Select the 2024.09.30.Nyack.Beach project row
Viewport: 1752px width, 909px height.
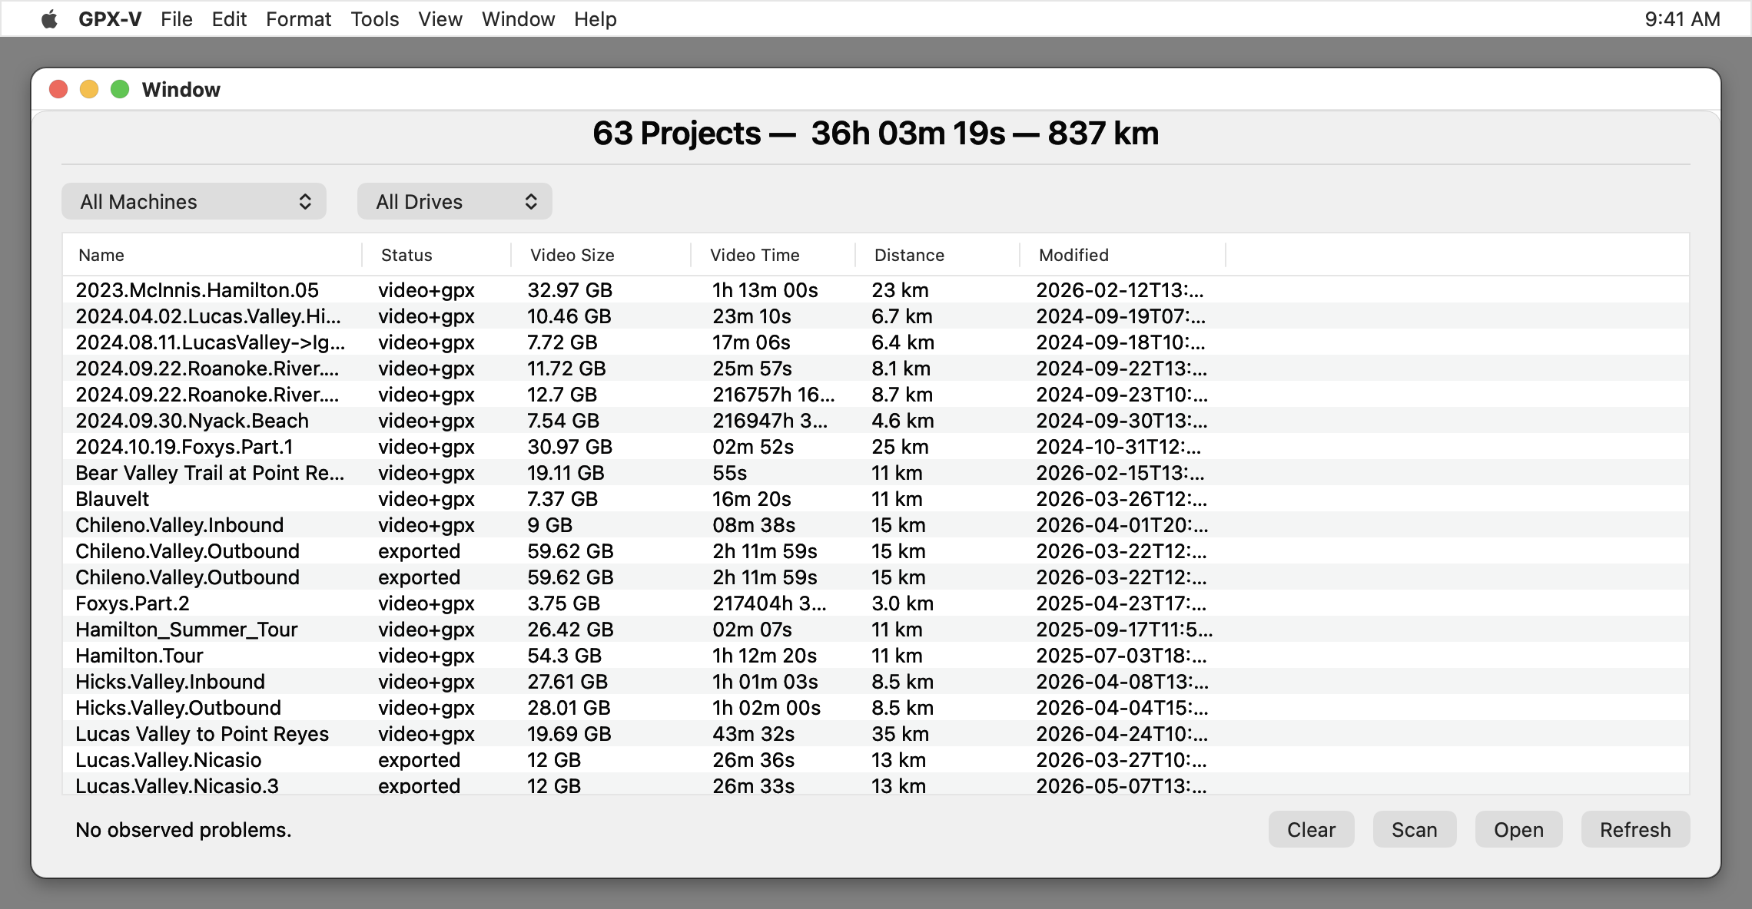876,421
